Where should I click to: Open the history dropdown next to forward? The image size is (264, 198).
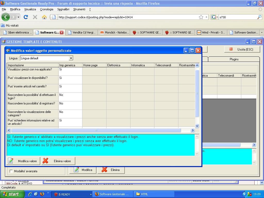point(18,17)
